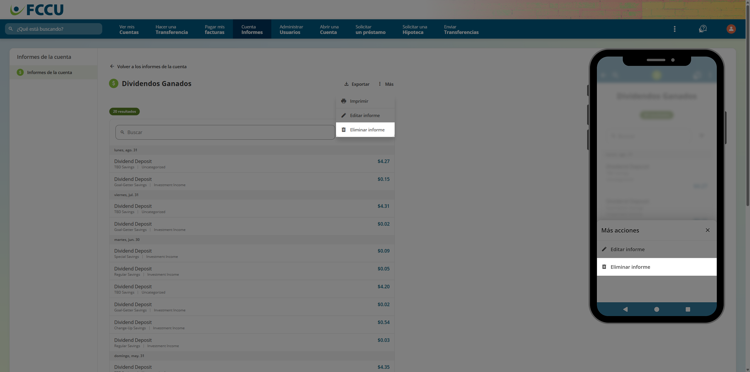Open $0.09 Special Savings deposit row
The width and height of the screenshot is (750, 372).
click(x=252, y=253)
